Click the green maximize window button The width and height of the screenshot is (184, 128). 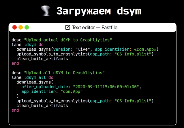click(27, 27)
